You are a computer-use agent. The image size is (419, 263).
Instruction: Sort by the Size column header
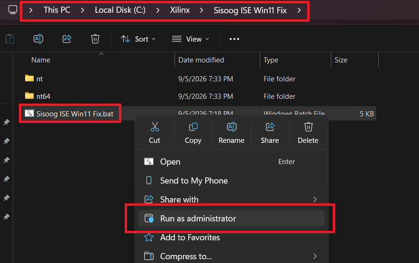(x=341, y=60)
